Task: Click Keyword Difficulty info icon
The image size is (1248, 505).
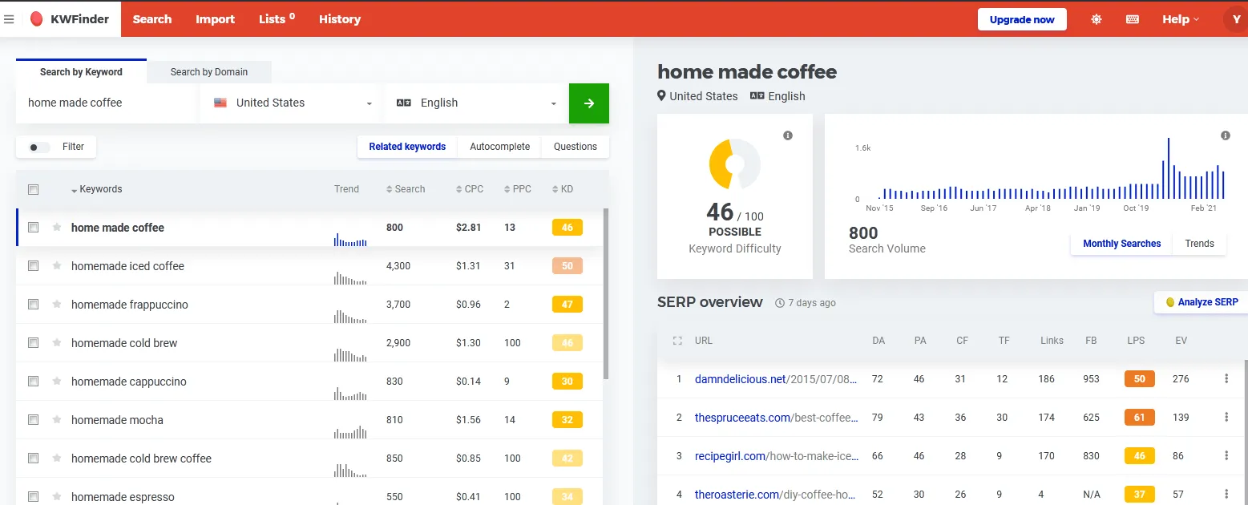Action: pos(788,135)
